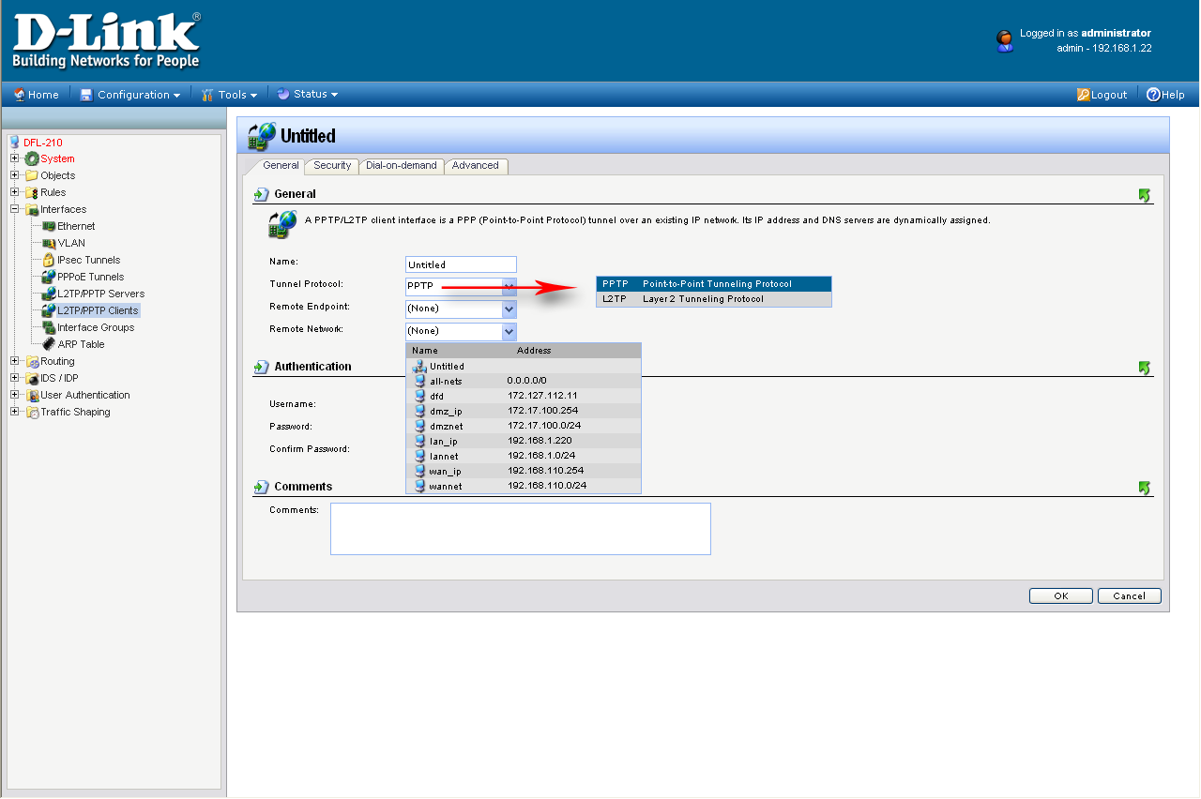The height and width of the screenshot is (799, 1201).
Task: Expand the Traffic Shaping tree node
Action: (x=15, y=412)
